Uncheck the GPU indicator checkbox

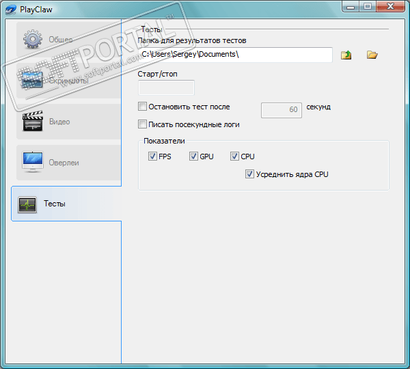click(193, 156)
